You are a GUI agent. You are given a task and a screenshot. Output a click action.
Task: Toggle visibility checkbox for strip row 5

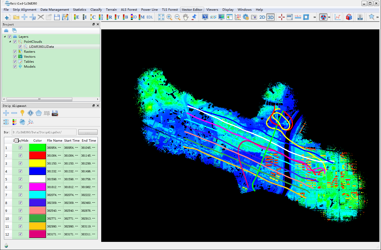tap(20, 179)
